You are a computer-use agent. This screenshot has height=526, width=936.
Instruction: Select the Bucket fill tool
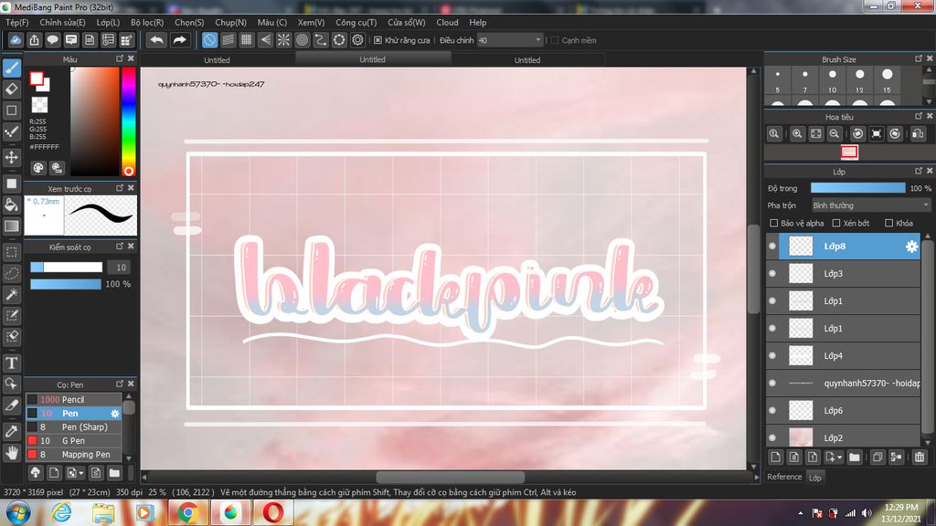point(11,205)
